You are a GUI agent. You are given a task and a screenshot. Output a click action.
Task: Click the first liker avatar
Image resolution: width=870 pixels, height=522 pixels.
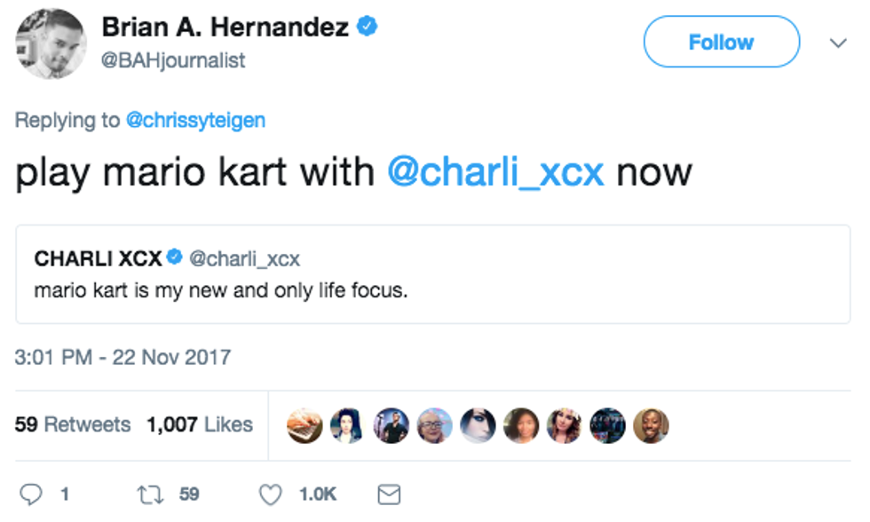(x=305, y=425)
